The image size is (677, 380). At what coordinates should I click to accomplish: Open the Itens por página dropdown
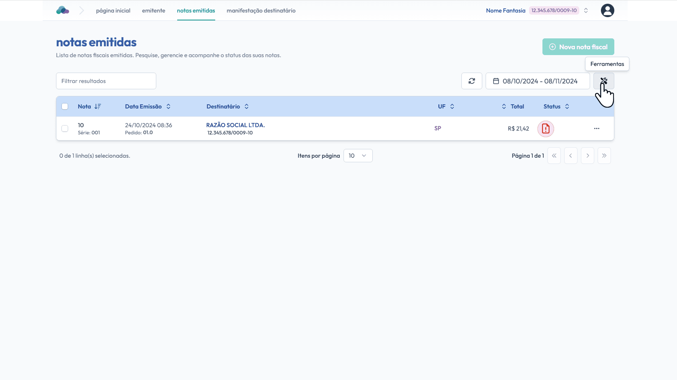[x=358, y=156]
